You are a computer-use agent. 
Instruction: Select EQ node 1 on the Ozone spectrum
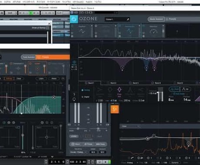(x=122, y=67)
